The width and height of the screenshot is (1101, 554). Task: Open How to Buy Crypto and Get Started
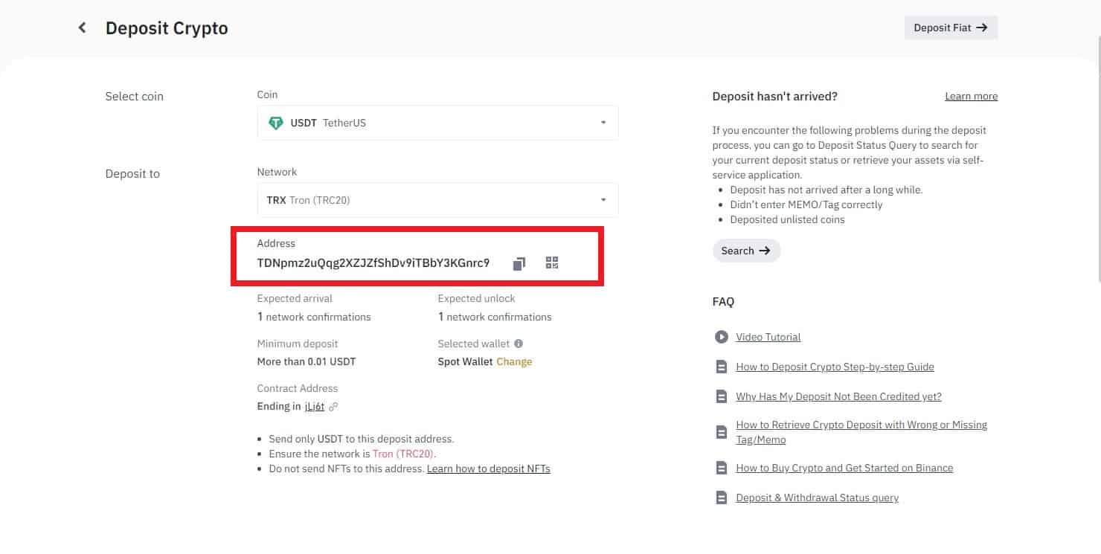click(x=844, y=468)
